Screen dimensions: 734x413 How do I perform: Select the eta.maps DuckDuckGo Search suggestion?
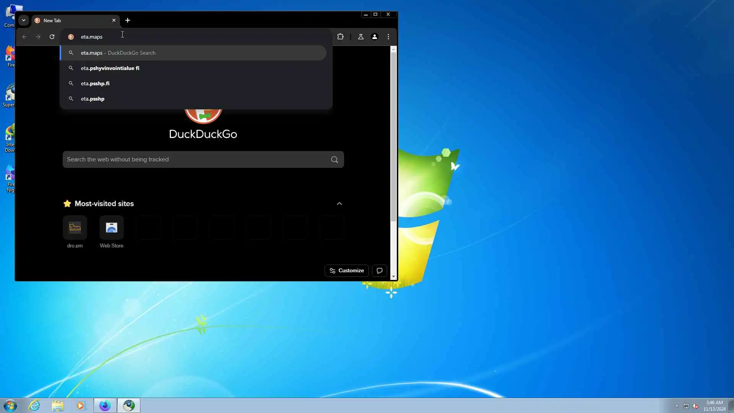pyautogui.click(x=118, y=53)
